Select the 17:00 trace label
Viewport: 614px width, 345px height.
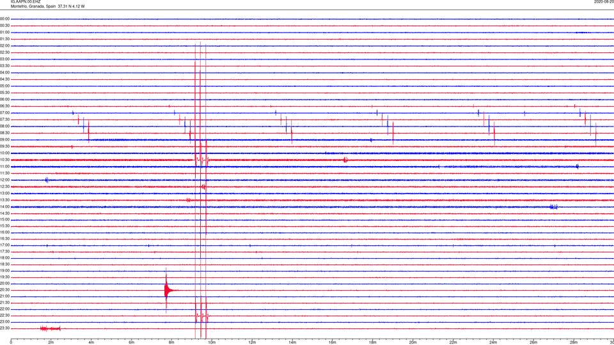click(4, 245)
